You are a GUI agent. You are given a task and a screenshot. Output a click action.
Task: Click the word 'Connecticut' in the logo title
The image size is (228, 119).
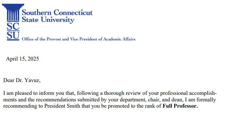(73, 13)
